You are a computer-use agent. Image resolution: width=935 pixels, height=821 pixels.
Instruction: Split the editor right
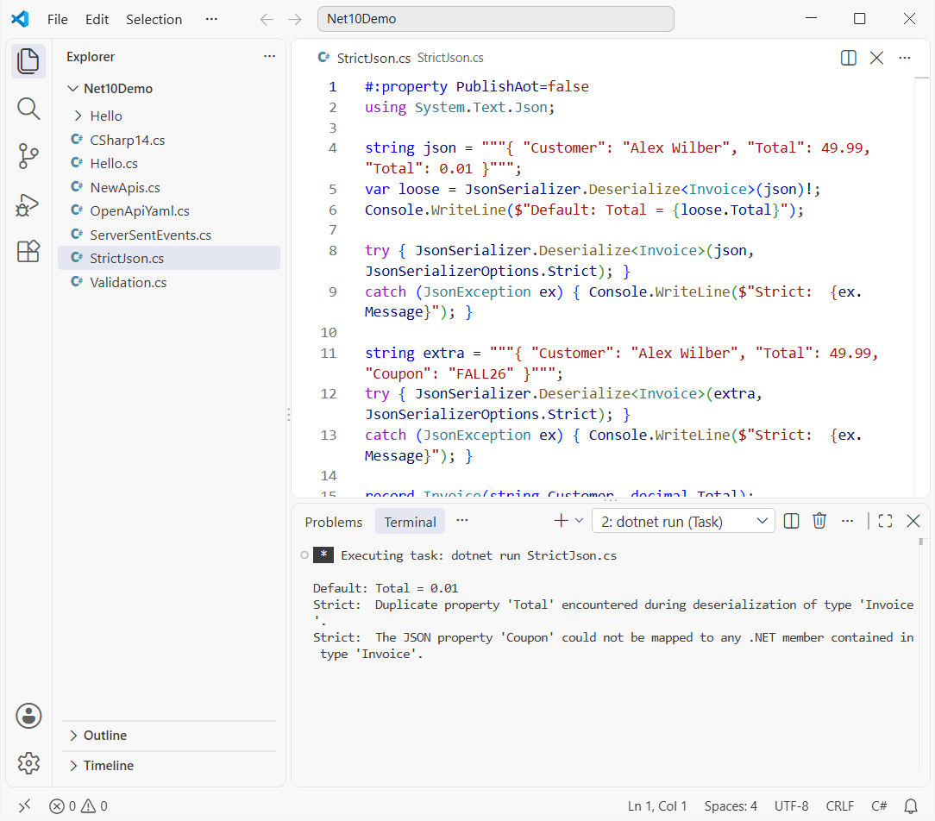[848, 58]
